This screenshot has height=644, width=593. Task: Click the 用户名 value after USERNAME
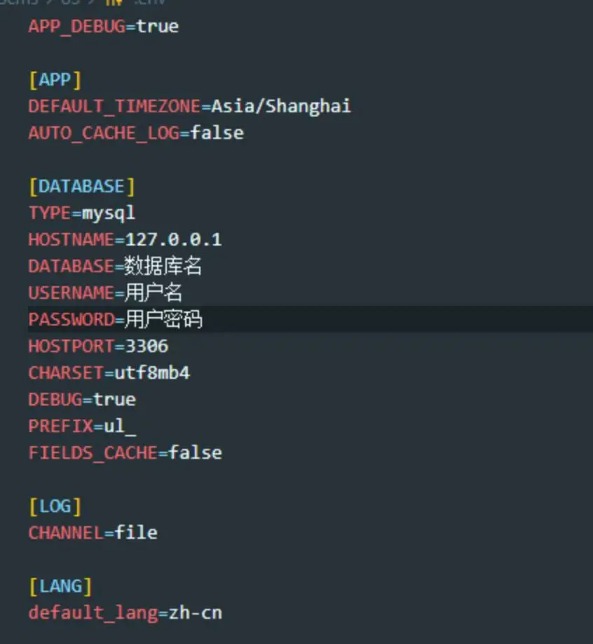[154, 293]
